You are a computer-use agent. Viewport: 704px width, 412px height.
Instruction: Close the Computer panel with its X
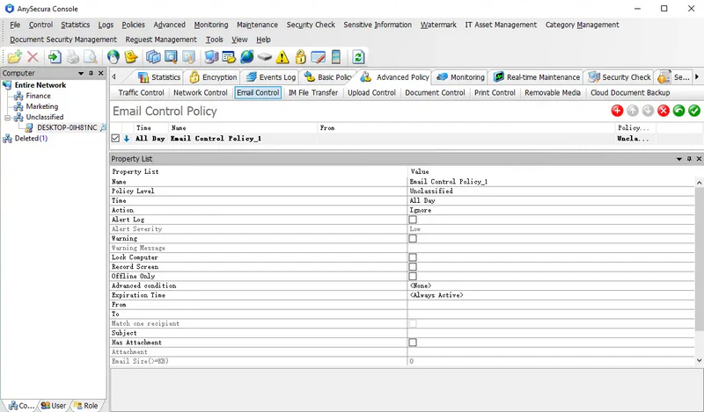click(100, 73)
